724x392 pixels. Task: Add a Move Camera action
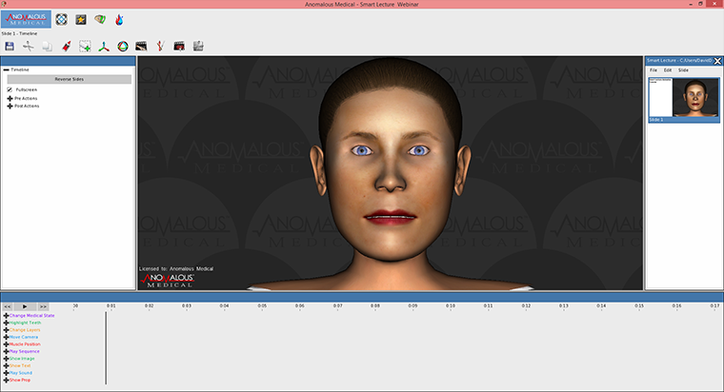point(6,337)
